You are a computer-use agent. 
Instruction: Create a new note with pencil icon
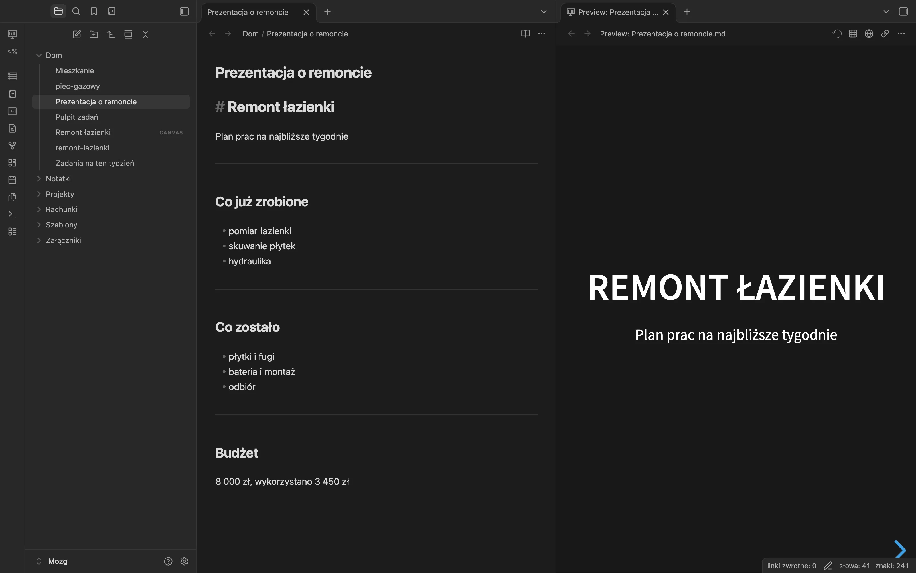(76, 34)
